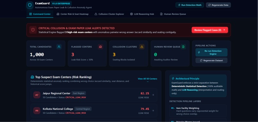Click the ExamGuard shield logo icon
Screen dimensions: 258x122
click(30, 5)
